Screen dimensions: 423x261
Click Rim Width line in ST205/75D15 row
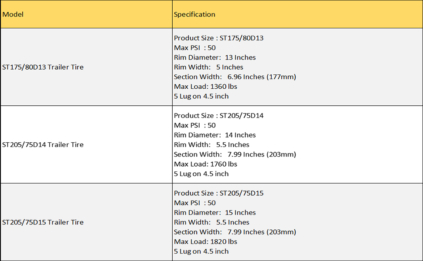click(x=211, y=222)
